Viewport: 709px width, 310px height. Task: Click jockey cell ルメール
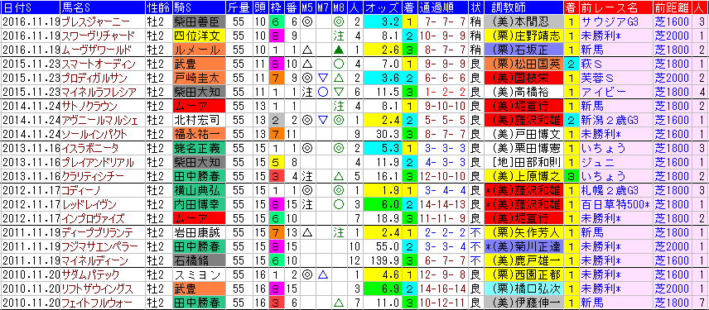pos(199,50)
